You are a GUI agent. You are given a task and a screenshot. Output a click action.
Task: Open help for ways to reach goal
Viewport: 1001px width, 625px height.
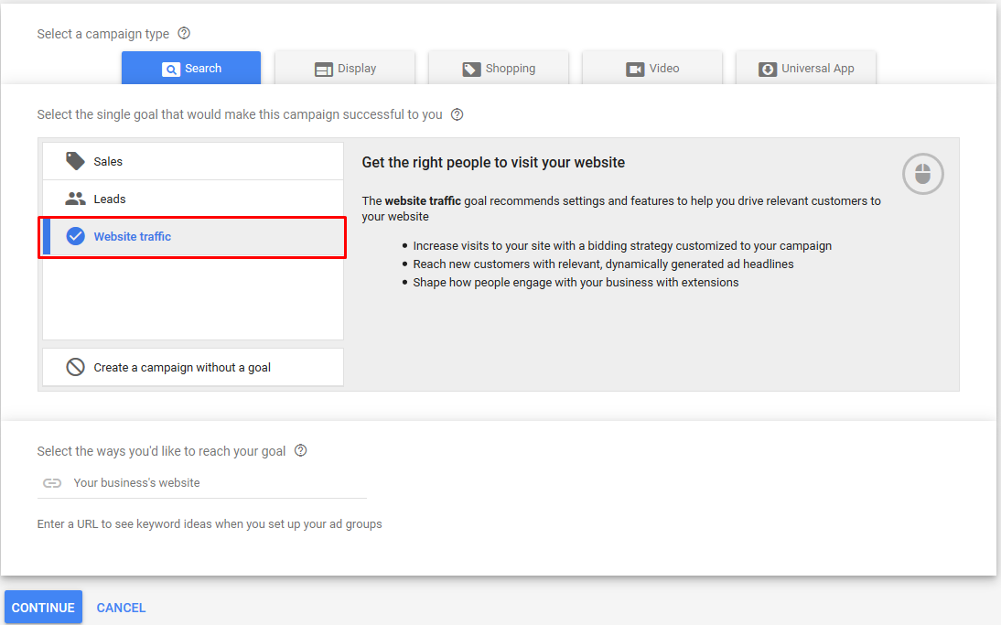coord(301,450)
